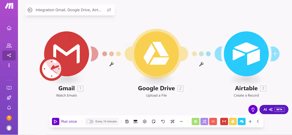Open the red Text parser tools icon
Viewport: 292px width, 135px height.
coord(213,121)
